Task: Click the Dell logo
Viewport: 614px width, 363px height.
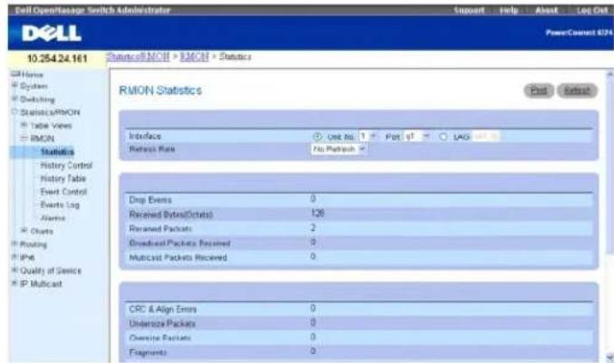Action: click(52, 33)
